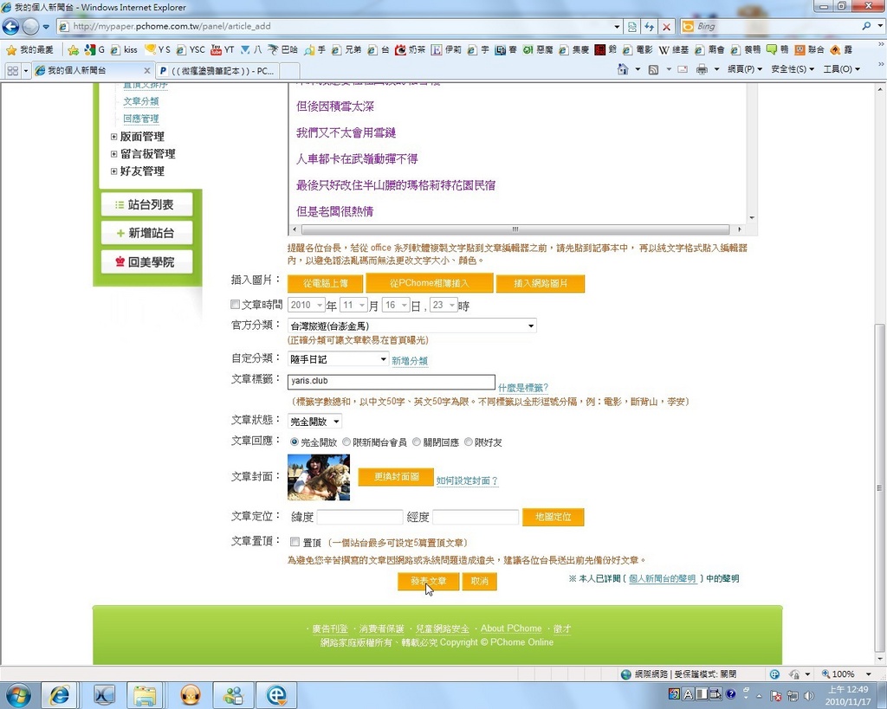
Task: Open the Windows Explorer folder taskbar icon
Action: 145,694
